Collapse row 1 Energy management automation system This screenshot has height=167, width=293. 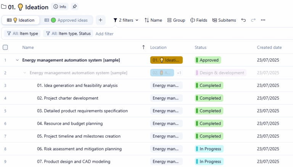click(18, 60)
